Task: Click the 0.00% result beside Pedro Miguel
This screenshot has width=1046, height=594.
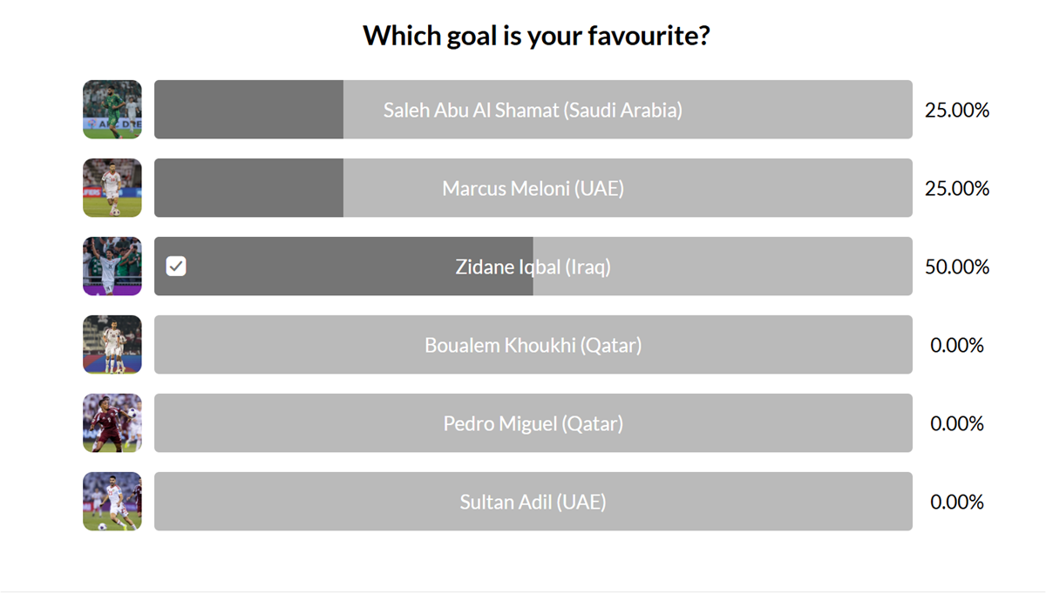Action: [957, 423]
